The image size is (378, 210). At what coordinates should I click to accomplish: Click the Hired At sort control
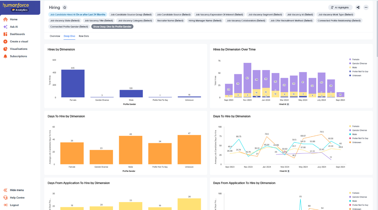[284, 104]
